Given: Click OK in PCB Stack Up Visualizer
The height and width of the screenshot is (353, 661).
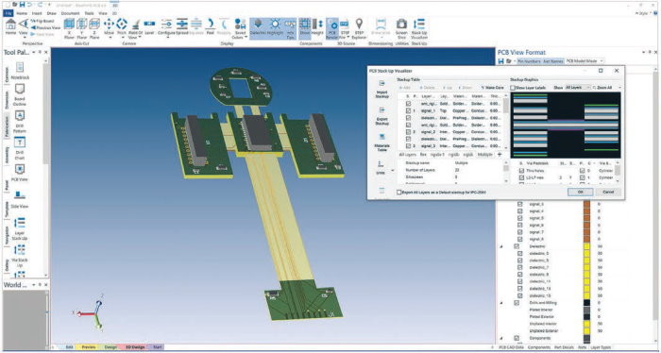Looking at the screenshot, I should tap(580, 193).
